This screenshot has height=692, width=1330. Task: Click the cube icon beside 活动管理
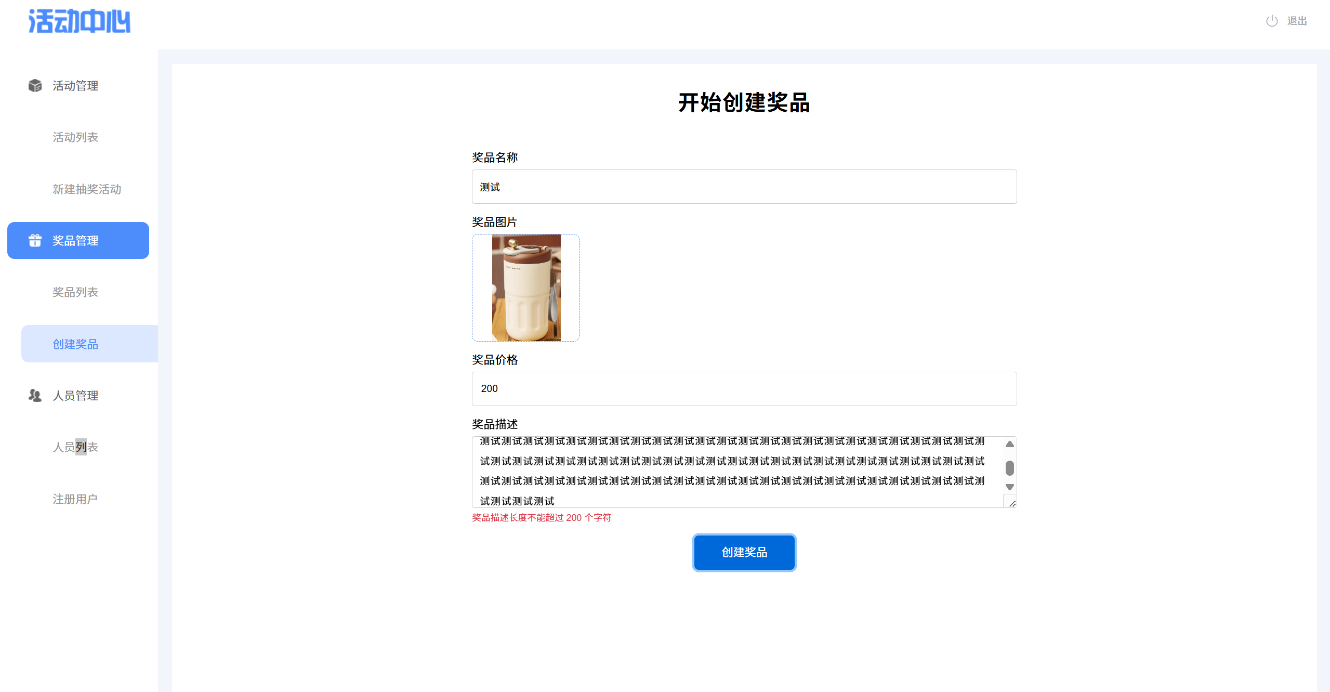pos(35,85)
